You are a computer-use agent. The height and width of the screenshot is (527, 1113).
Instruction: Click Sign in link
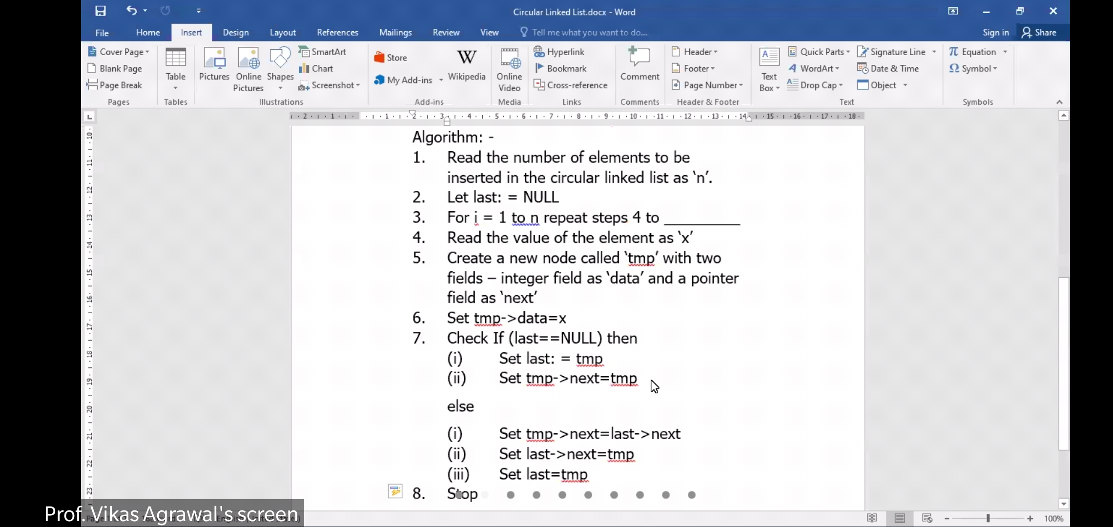995,32
